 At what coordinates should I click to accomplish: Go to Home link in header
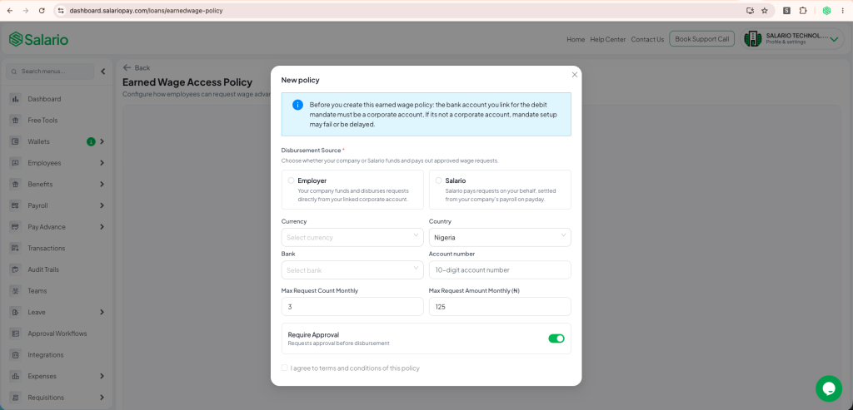(x=576, y=39)
